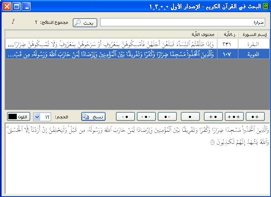This screenshot has height=197, width=271.
Task: Click the '+ • +' button
Action: [x=234, y=117]
